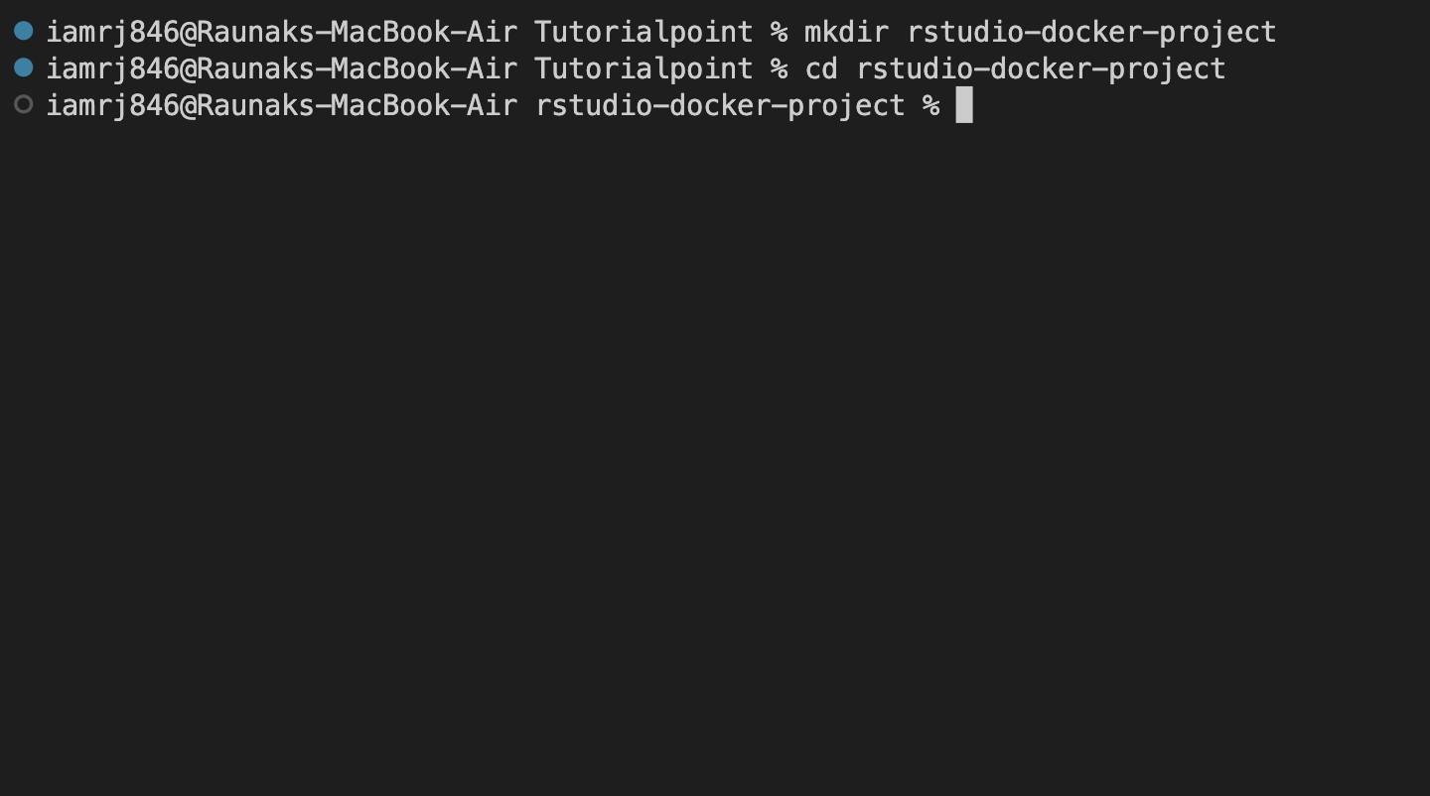Click Tutorialpoint on the cd line

[x=643, y=68]
